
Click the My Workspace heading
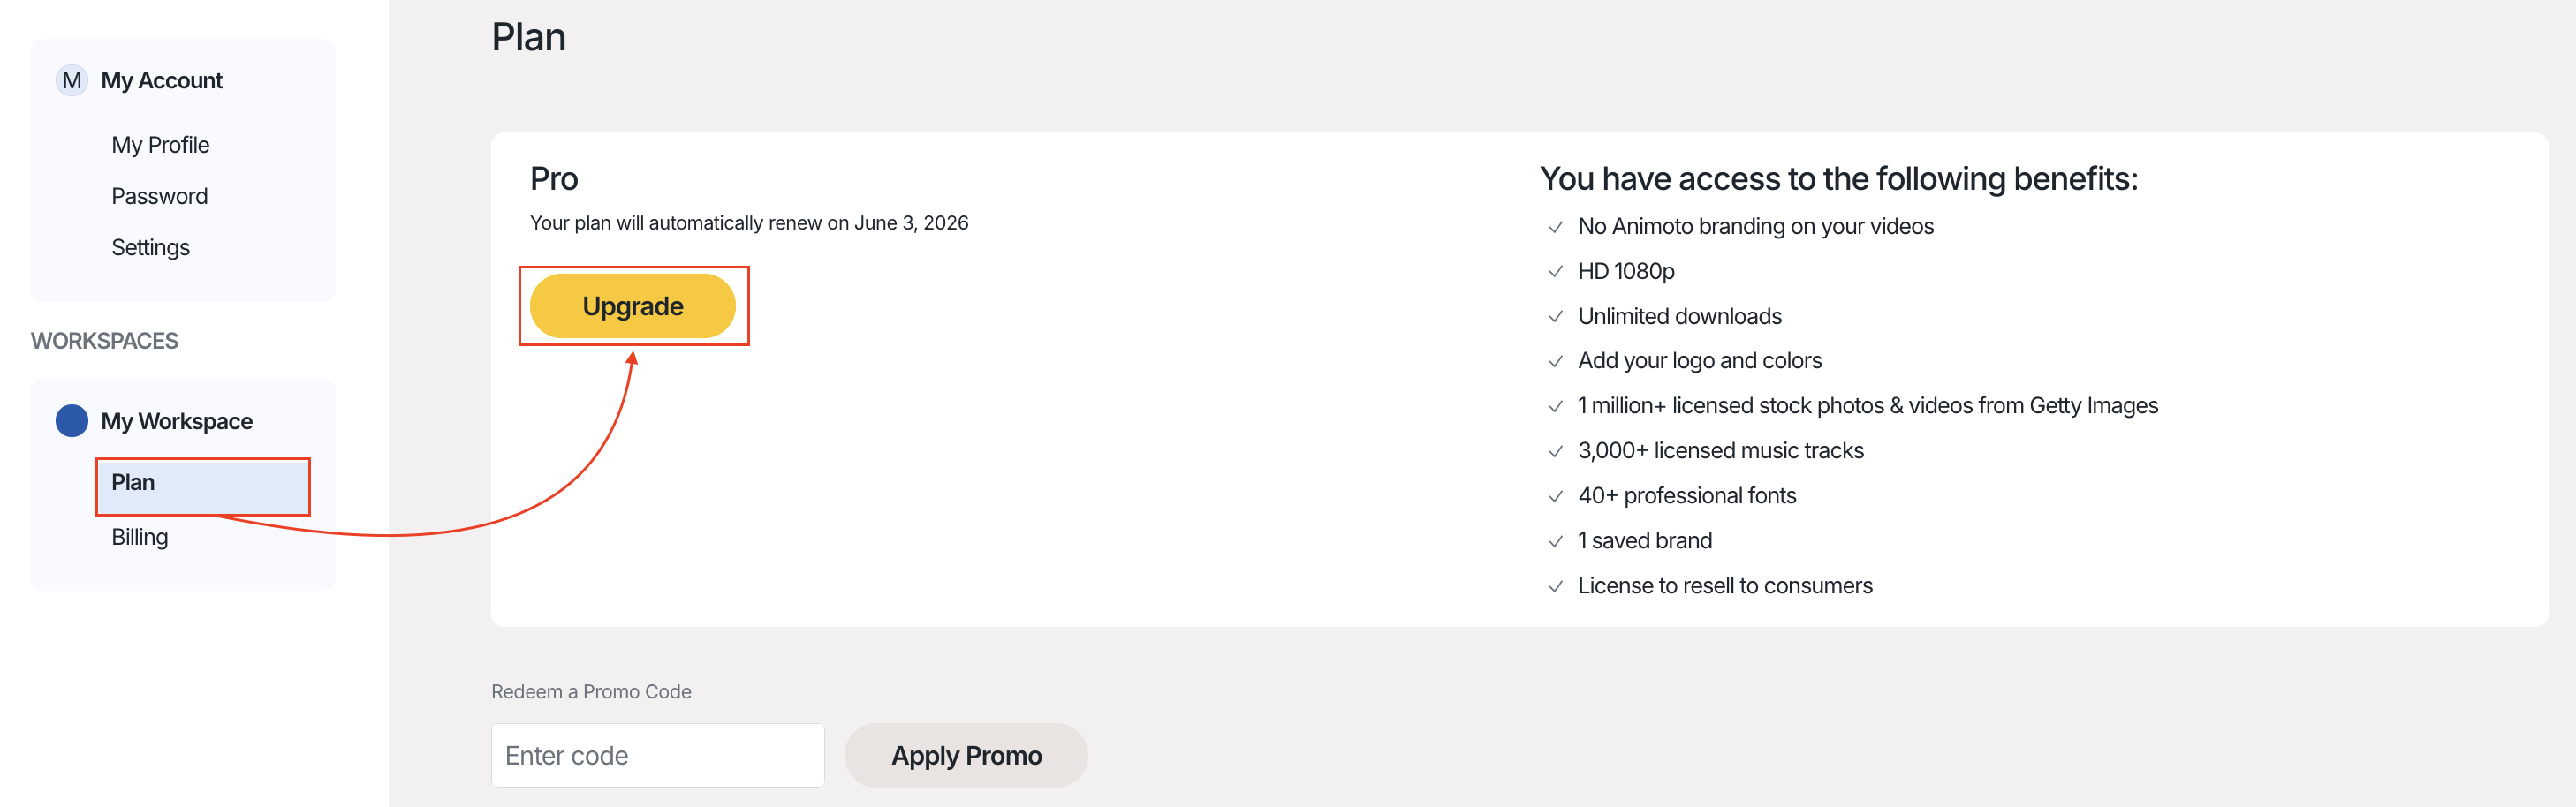coord(176,421)
